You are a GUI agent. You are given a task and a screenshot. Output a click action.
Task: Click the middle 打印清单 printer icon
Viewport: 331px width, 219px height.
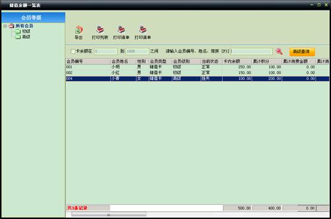coord(121,29)
